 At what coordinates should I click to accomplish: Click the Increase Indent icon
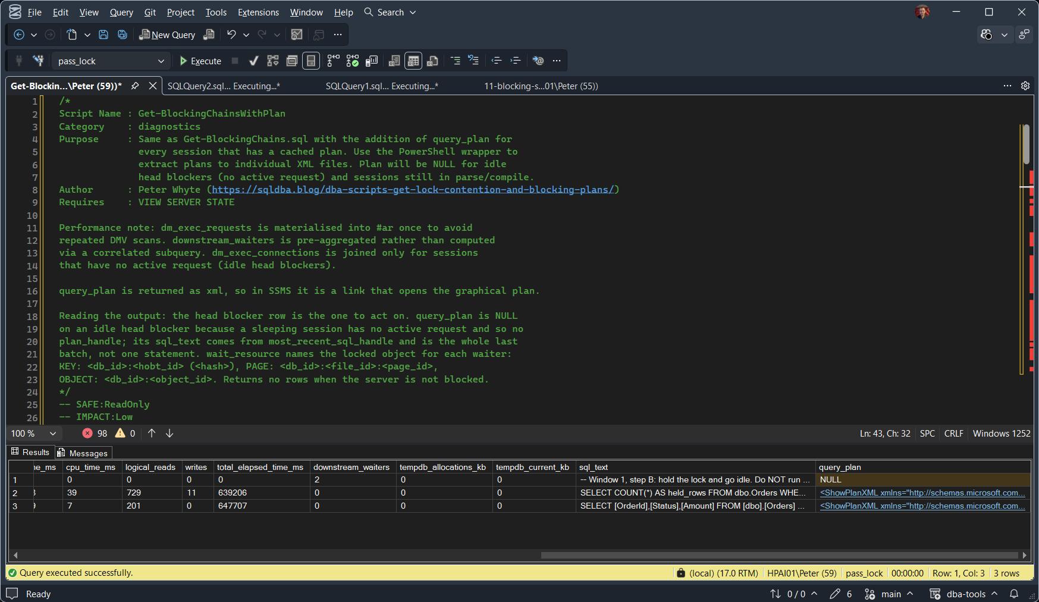coord(516,61)
